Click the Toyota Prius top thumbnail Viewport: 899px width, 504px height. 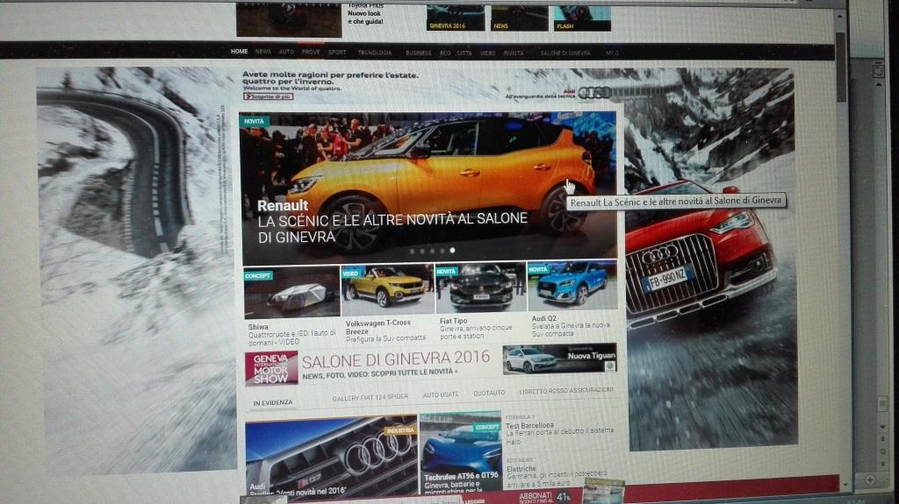289,19
